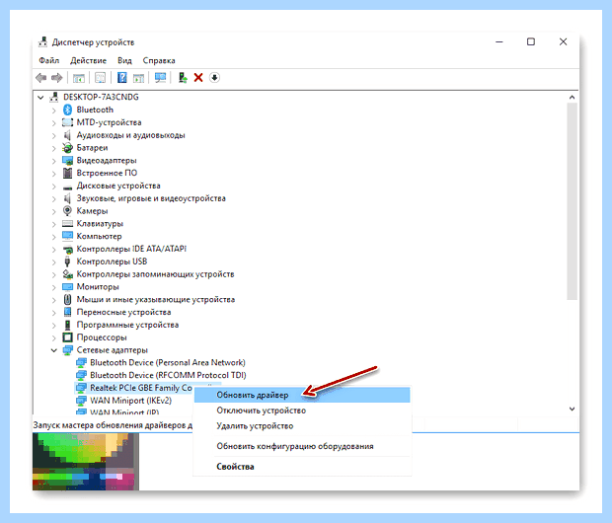Open the Файл menu
The image size is (612, 523).
[x=49, y=60]
